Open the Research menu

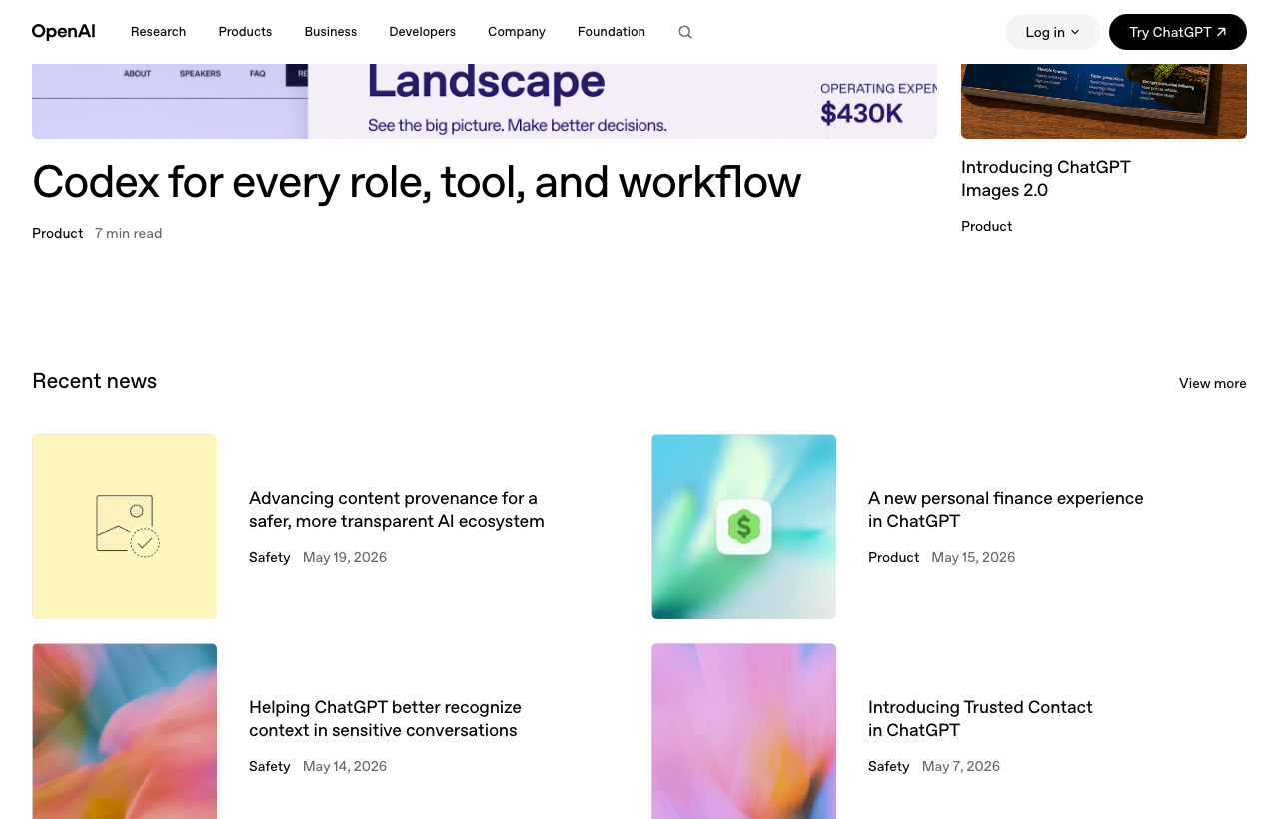point(159,32)
